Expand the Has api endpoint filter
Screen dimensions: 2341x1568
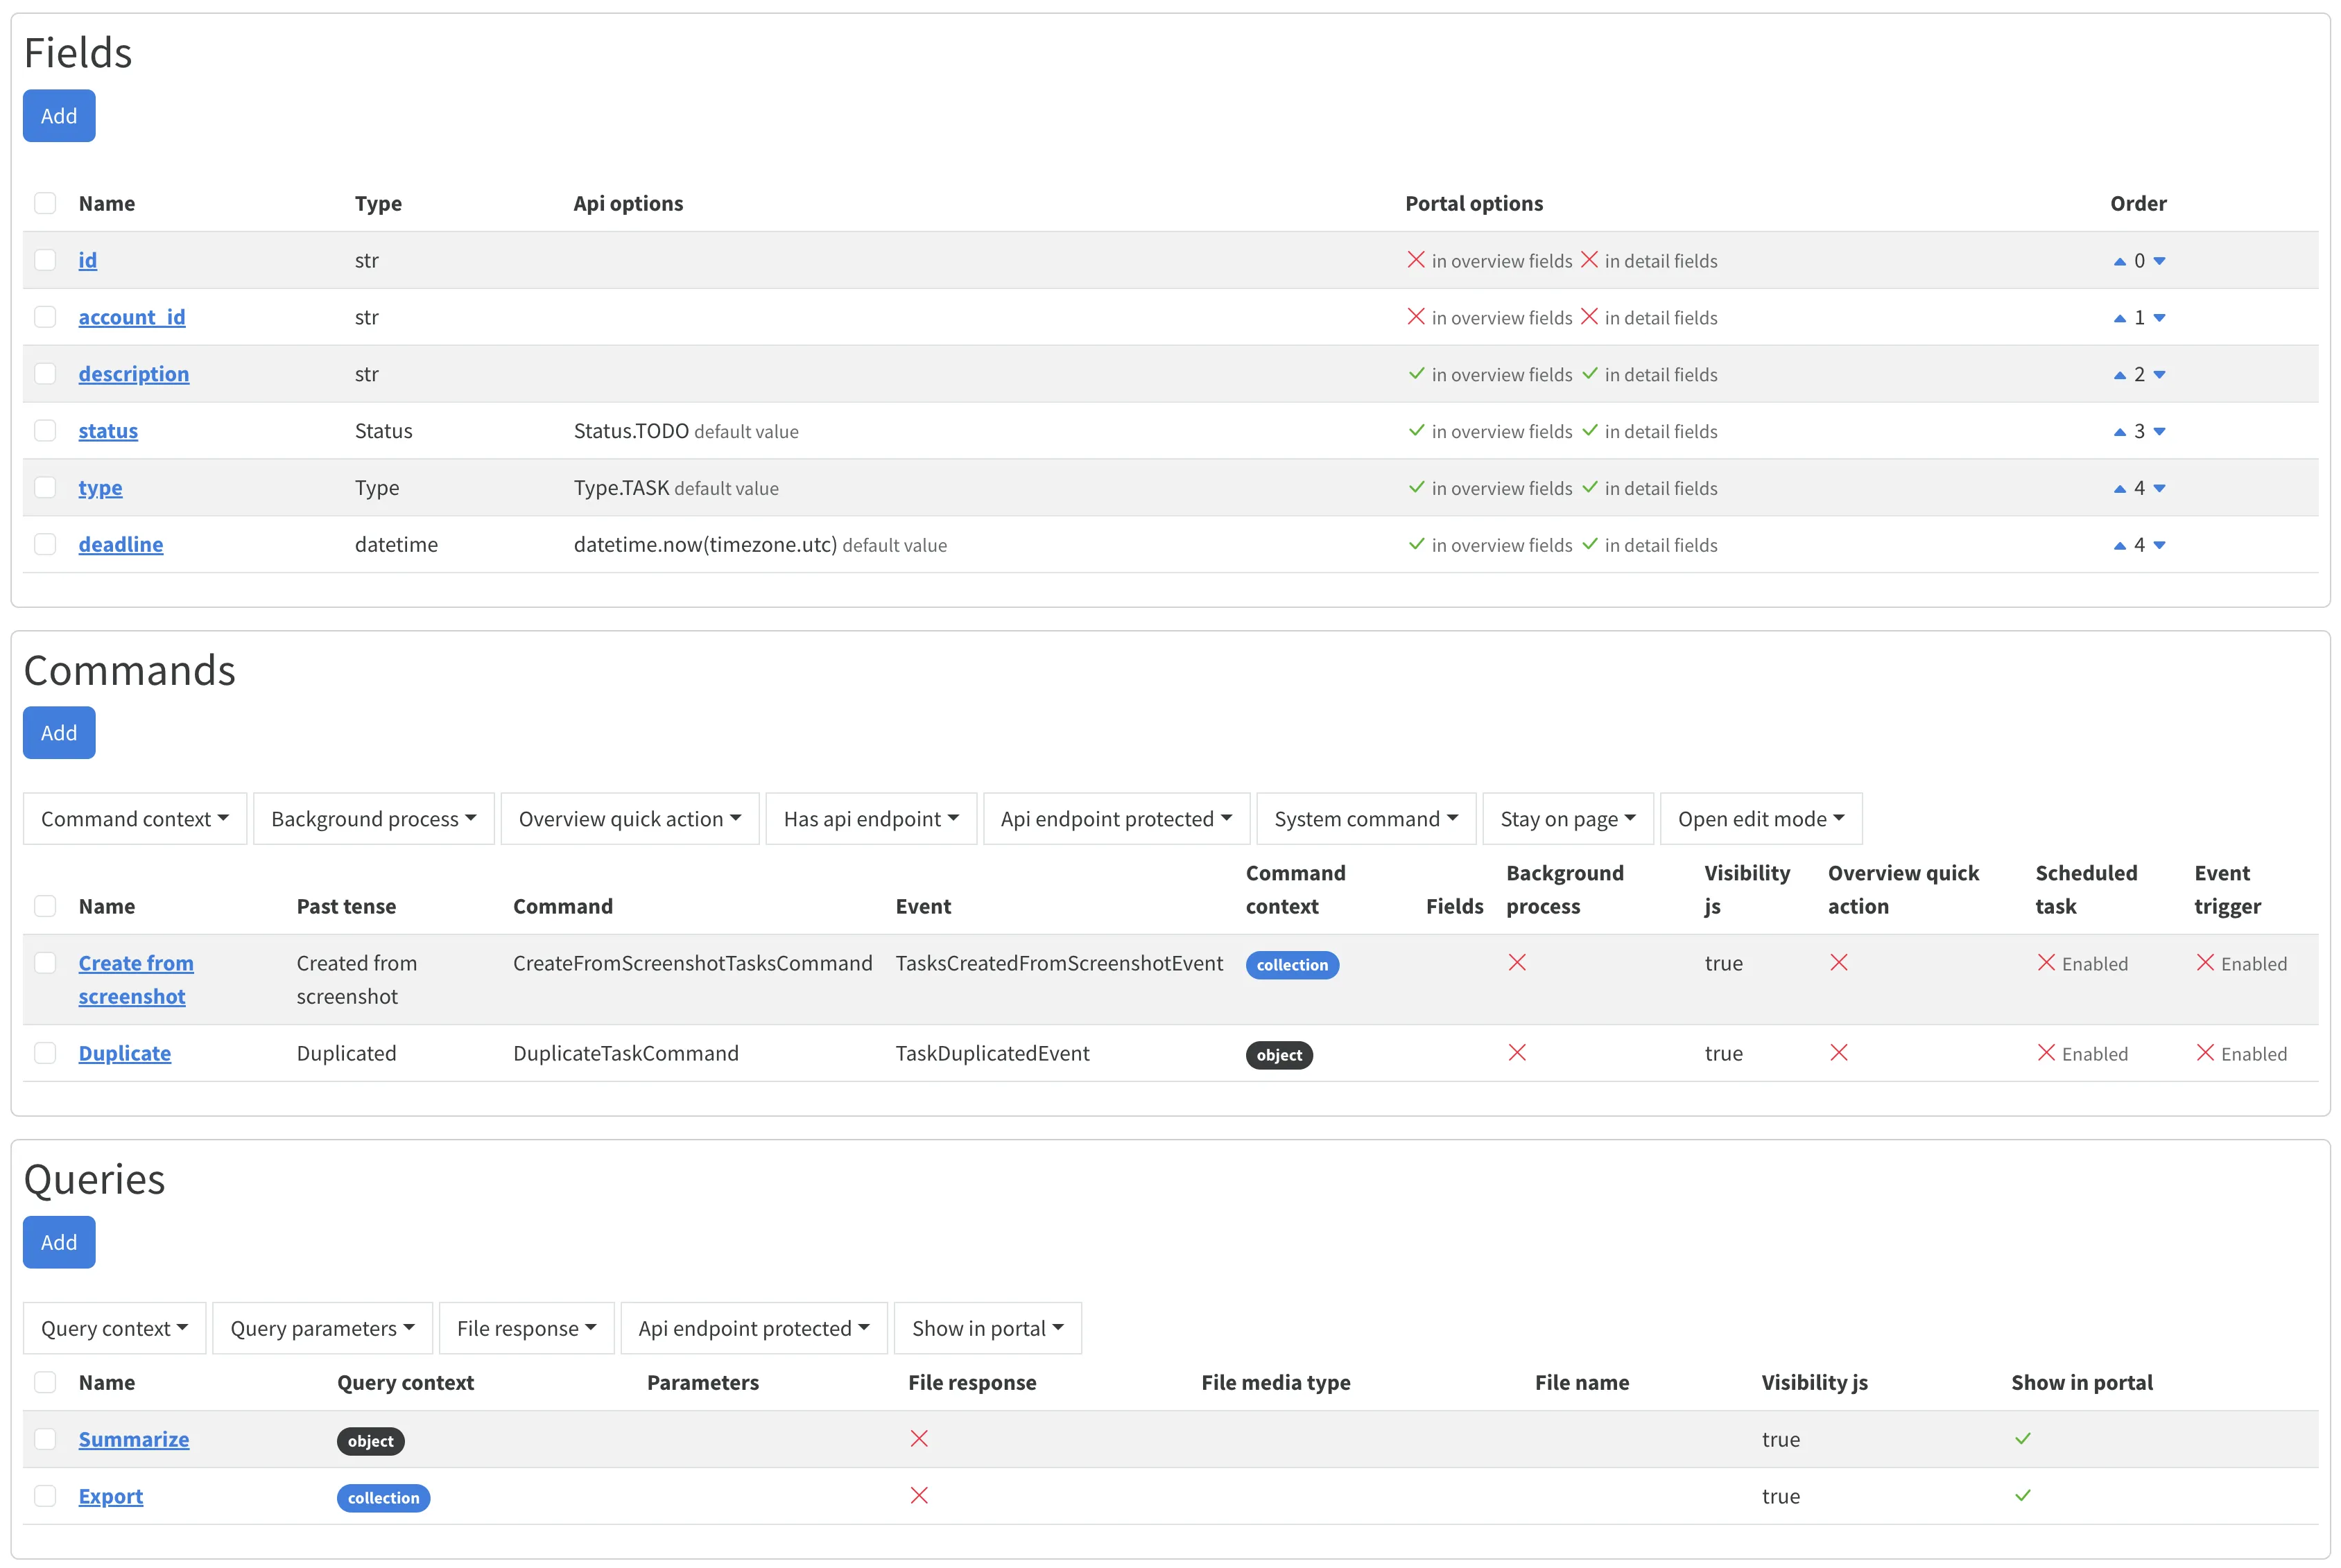click(x=870, y=819)
